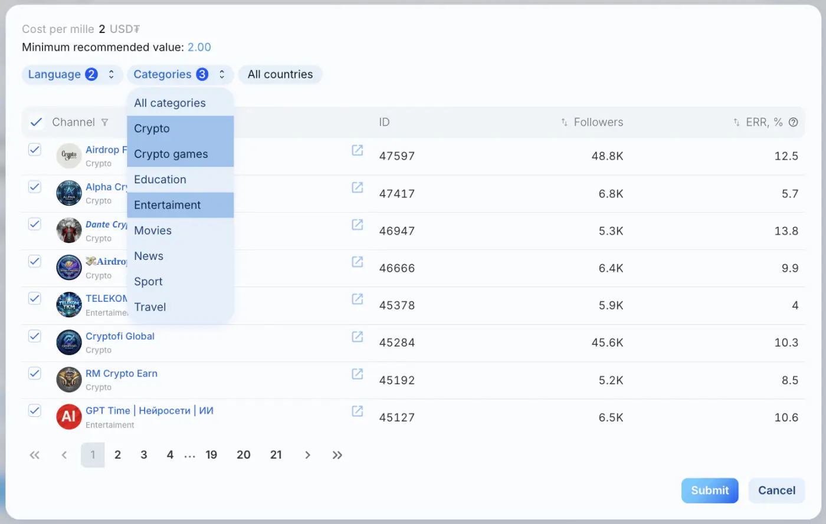Screen dimensions: 826x524
Task: Choose the Travel category option
Action: 180,307
